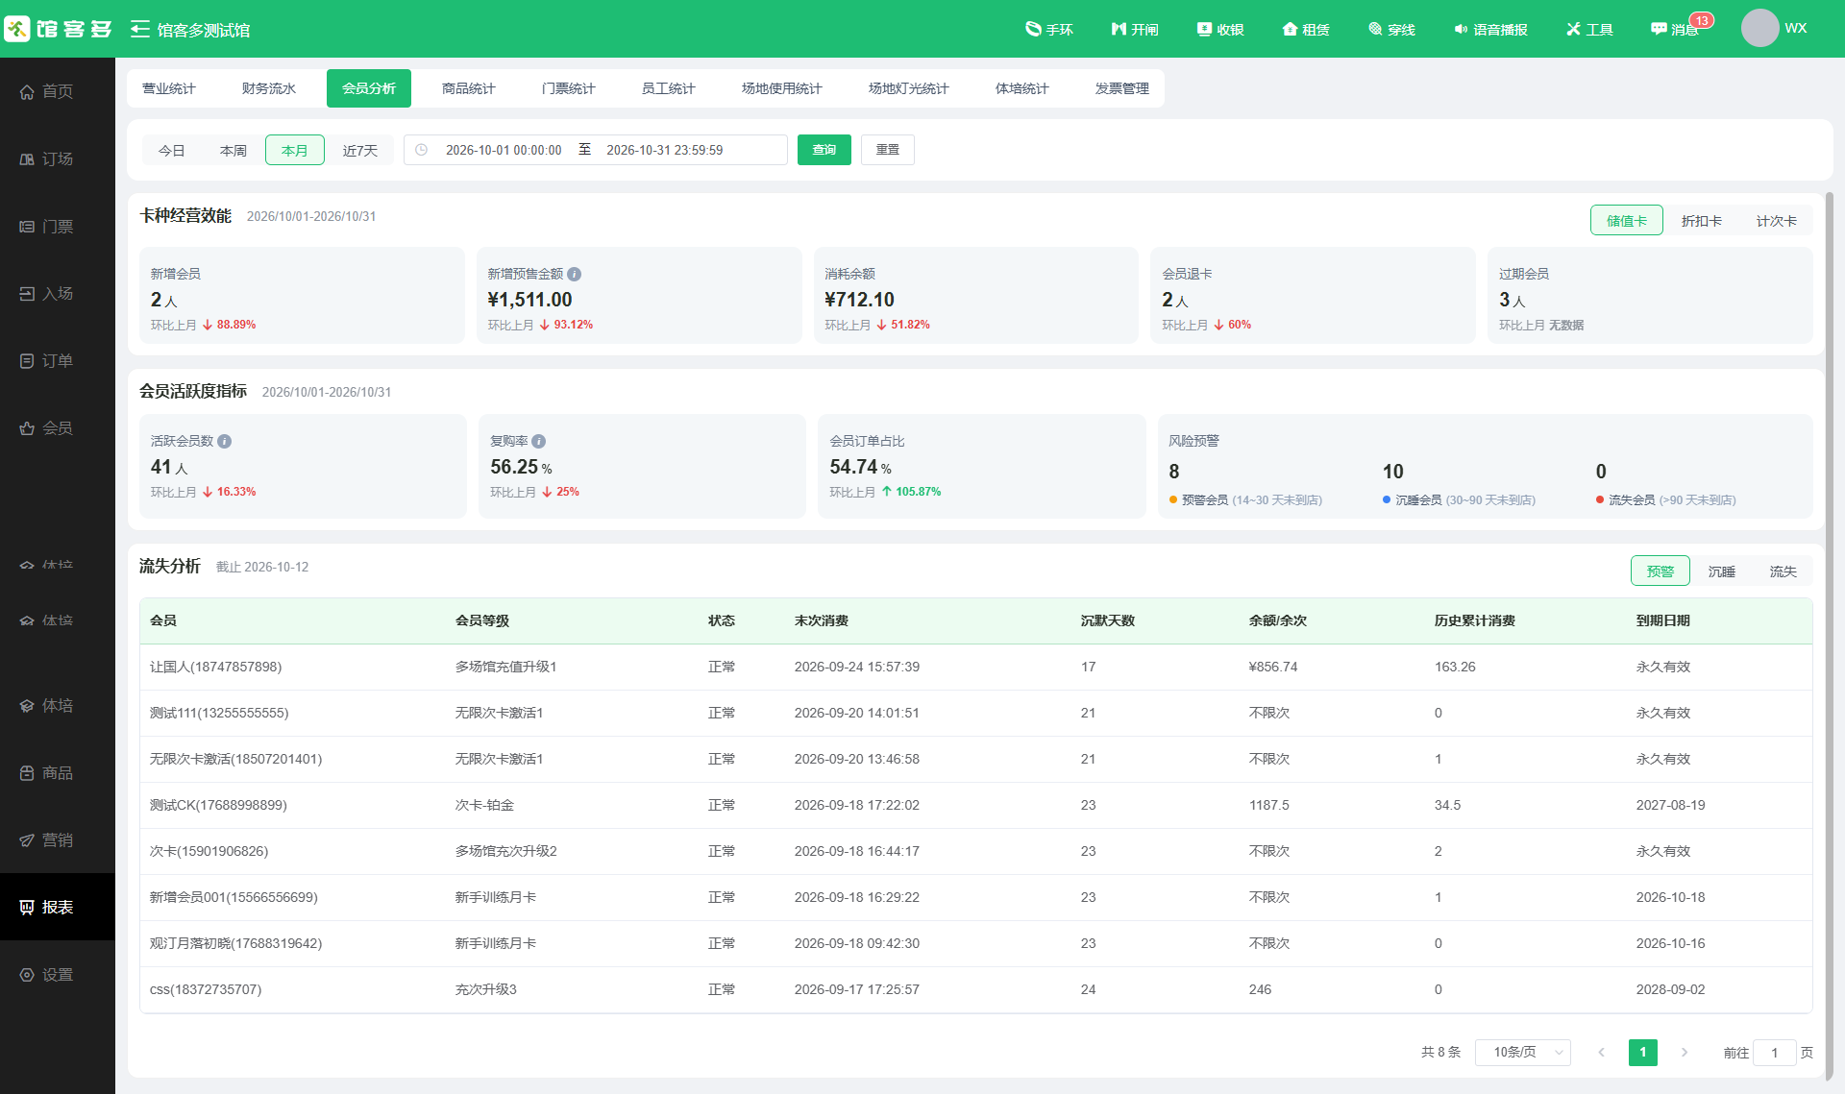
Task: Show 流失 members in churn analysis
Action: 1783,571
